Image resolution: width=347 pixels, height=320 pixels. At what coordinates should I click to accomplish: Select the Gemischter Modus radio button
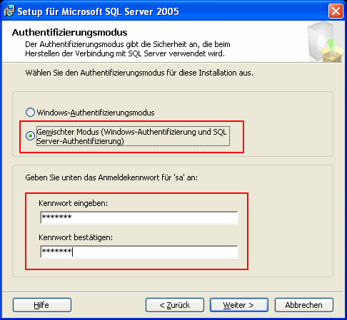pos(30,136)
